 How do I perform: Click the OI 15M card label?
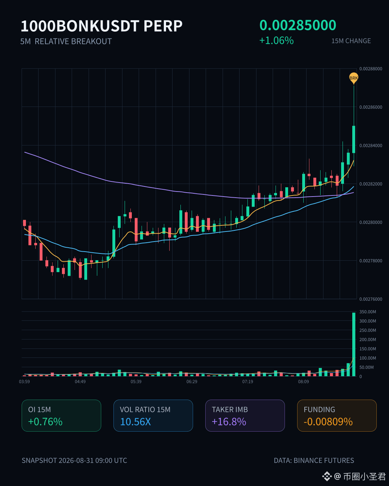40,410
